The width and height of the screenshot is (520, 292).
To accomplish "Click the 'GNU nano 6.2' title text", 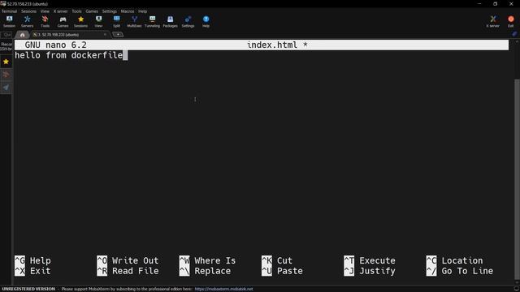I will [56, 45].
